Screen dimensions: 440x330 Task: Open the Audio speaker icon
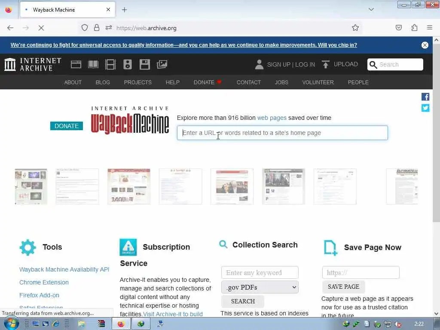pos(127,64)
